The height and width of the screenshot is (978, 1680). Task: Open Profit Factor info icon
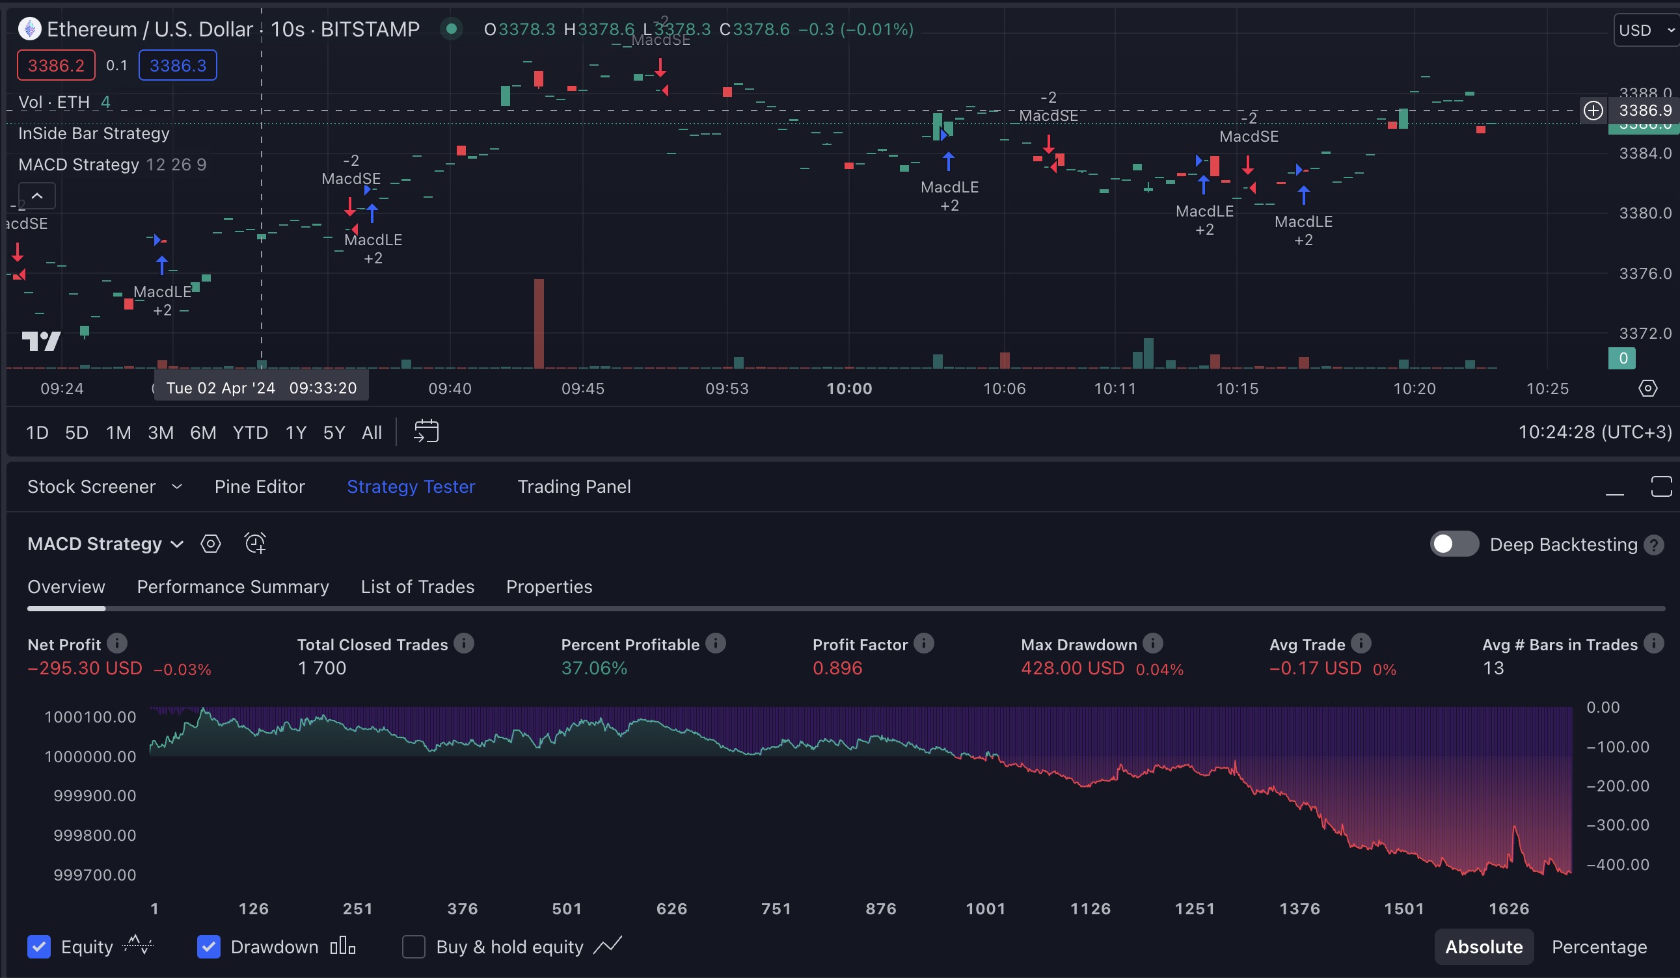[924, 644]
